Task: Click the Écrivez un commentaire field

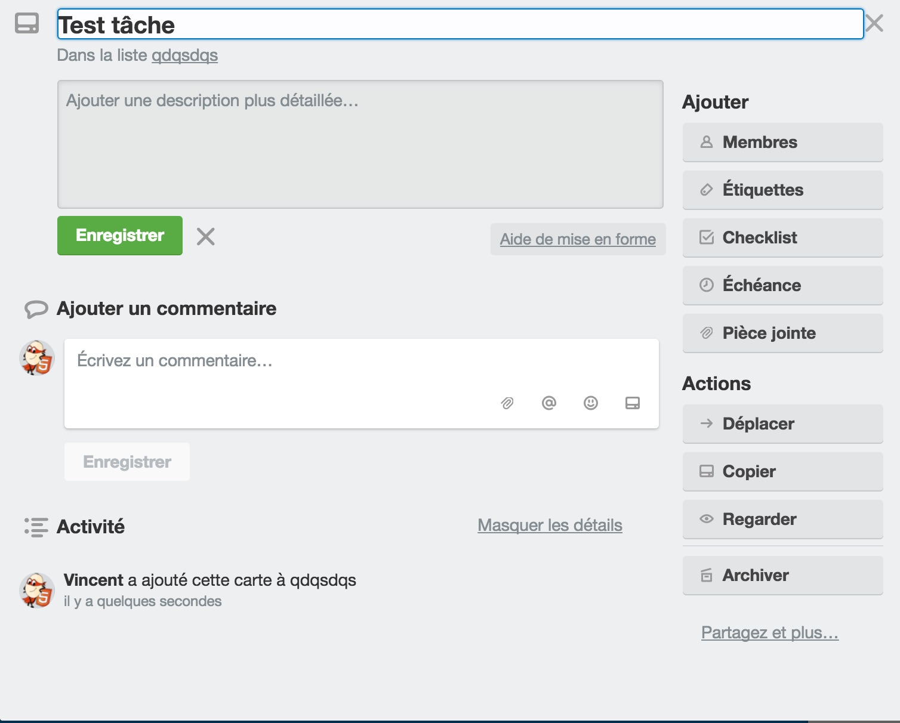Action: pos(362,384)
